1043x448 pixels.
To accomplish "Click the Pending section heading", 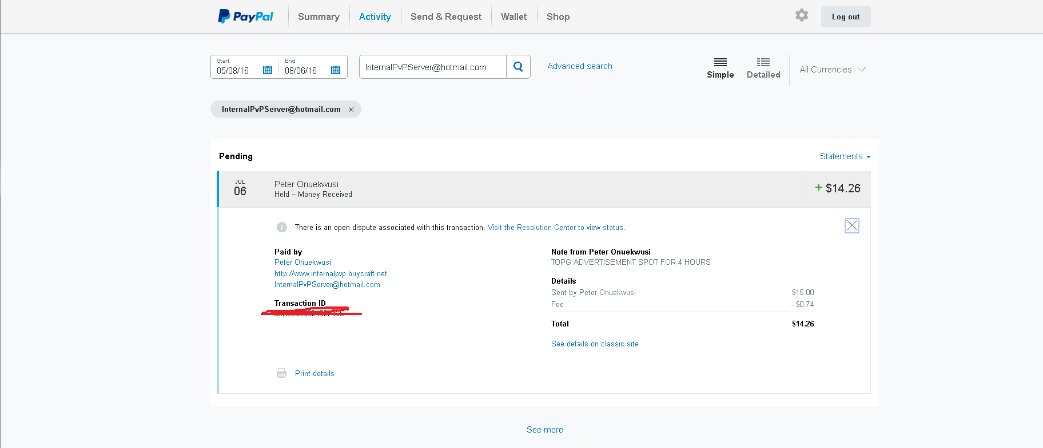I will [236, 156].
